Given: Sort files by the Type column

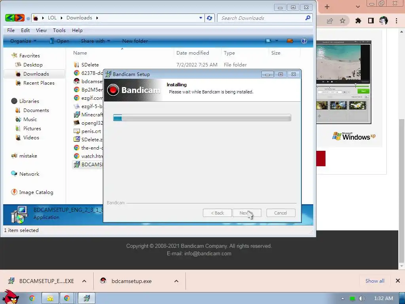Looking at the screenshot, I should 229,53.
